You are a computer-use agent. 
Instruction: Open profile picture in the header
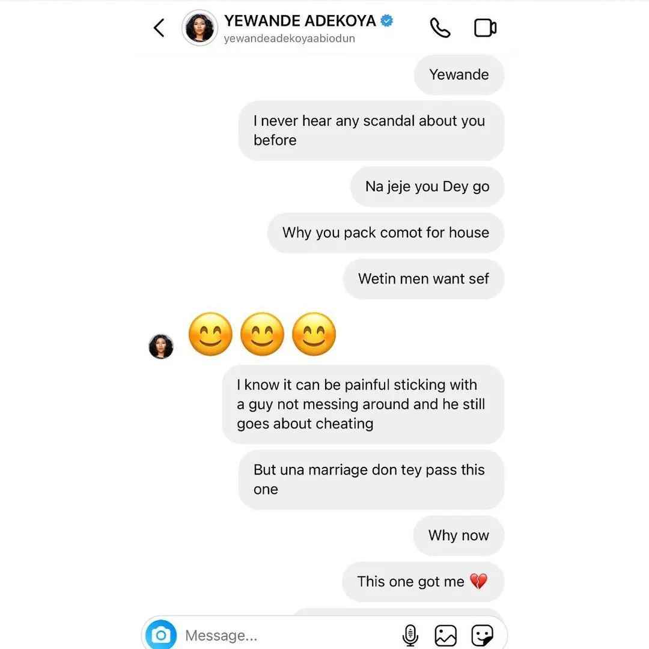pyautogui.click(x=200, y=28)
